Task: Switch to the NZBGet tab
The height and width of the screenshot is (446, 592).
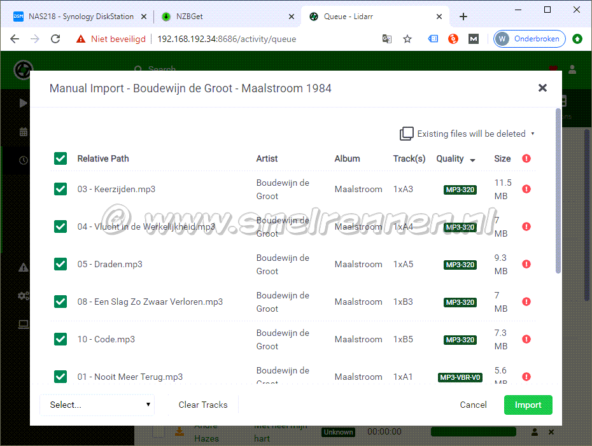Action: tap(189, 17)
